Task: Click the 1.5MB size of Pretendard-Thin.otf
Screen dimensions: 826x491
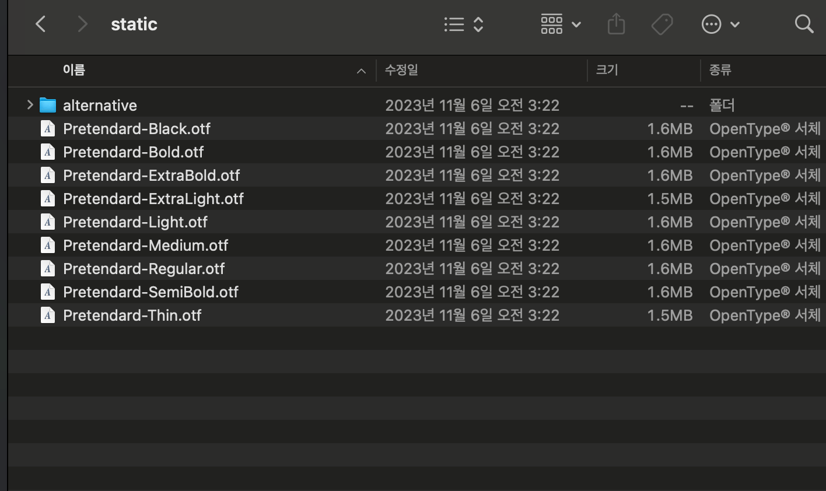Action: 670,315
